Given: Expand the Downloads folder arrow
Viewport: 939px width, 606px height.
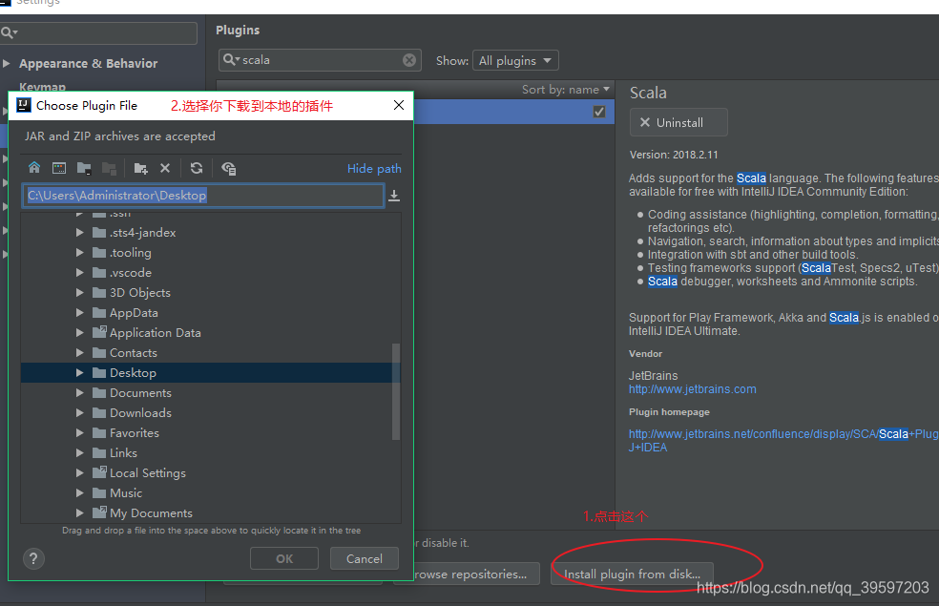Looking at the screenshot, I should tap(79, 412).
